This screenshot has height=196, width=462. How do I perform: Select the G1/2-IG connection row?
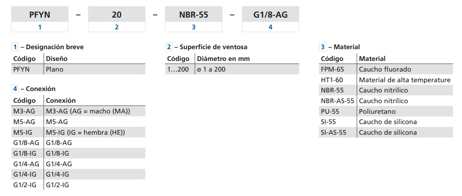coord(78,185)
